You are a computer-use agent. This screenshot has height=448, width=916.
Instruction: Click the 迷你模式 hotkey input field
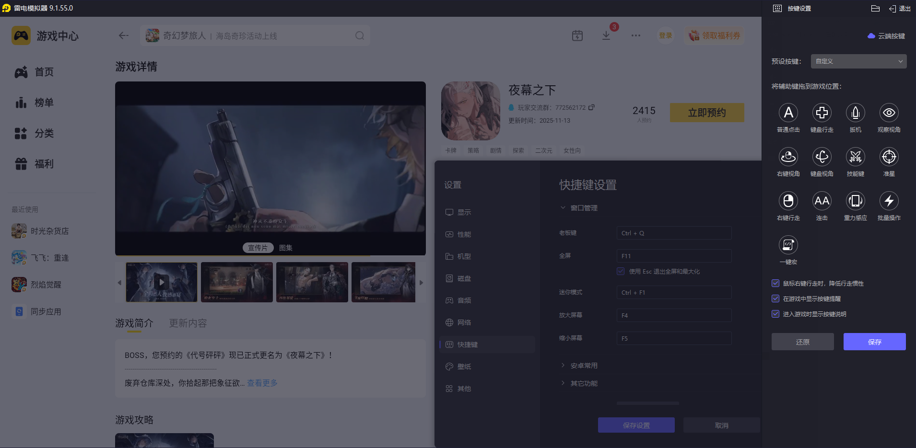pyautogui.click(x=673, y=292)
